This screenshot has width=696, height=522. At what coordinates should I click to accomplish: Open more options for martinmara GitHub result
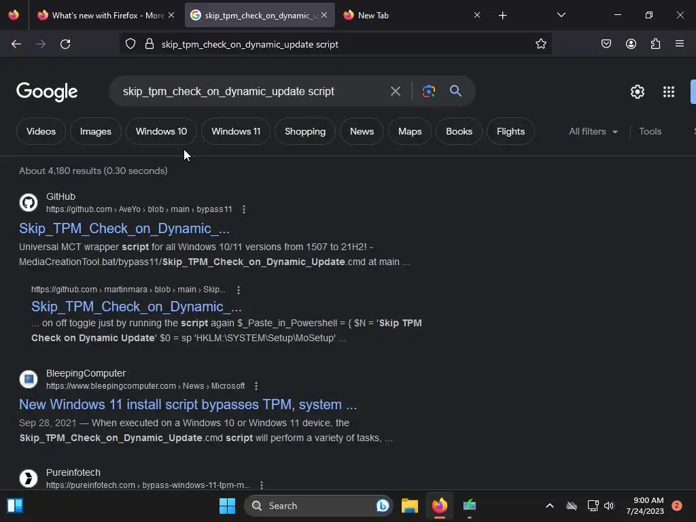(x=239, y=290)
